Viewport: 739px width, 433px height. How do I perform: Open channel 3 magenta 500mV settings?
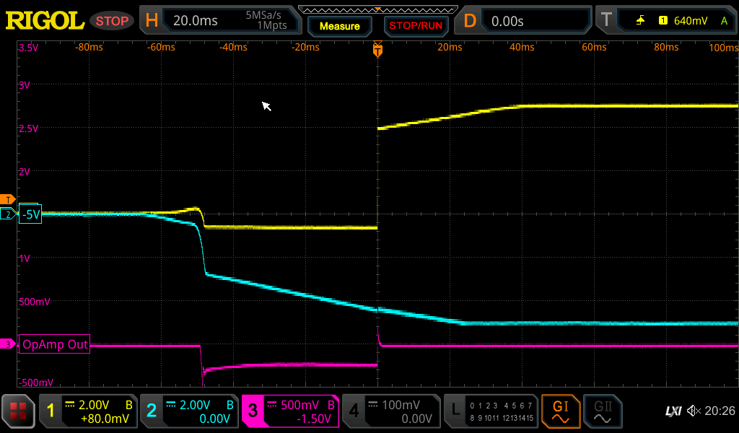pyautogui.click(x=289, y=411)
